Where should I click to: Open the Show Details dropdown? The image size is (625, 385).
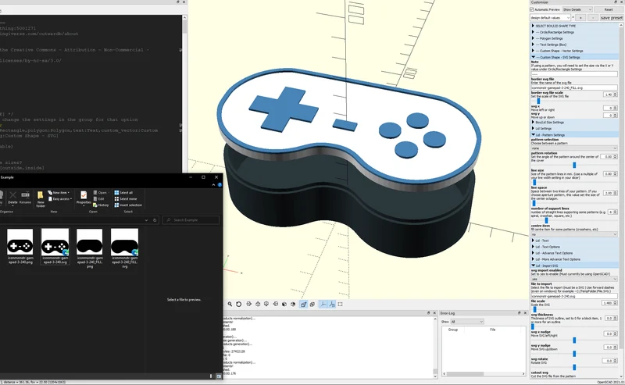(577, 9)
